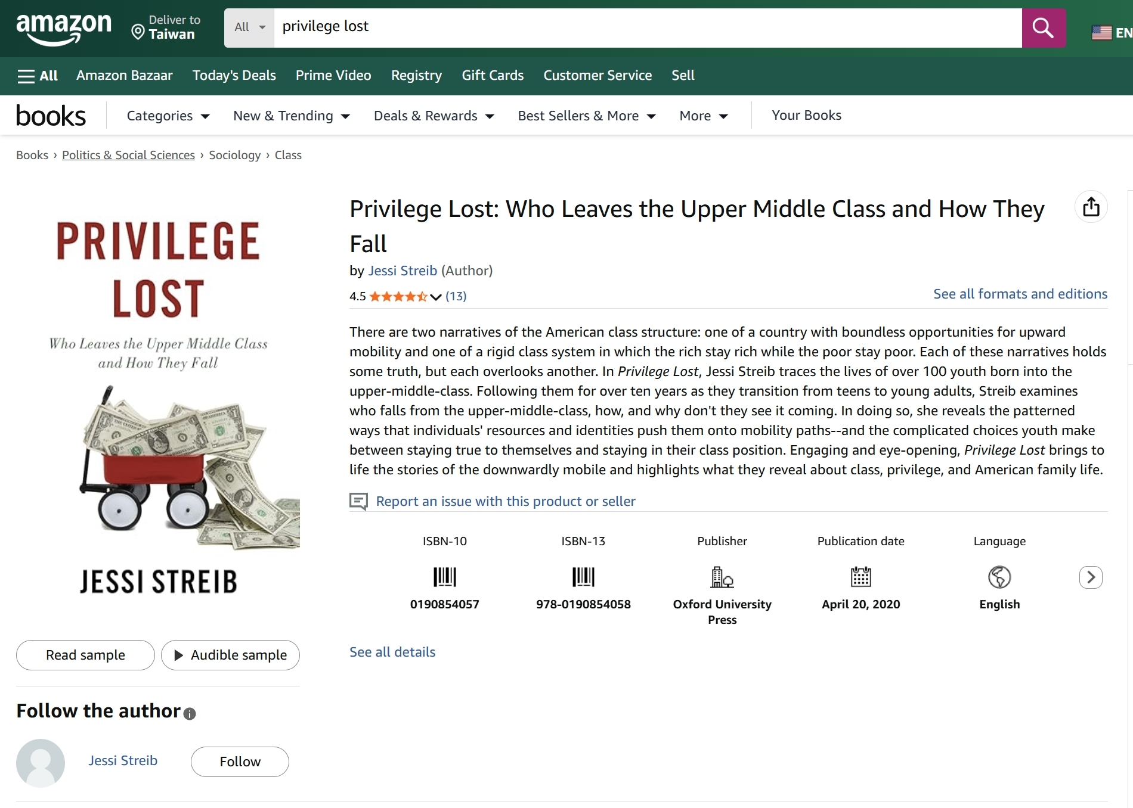This screenshot has height=808, width=1133.
Task: Open the Gift Cards page
Action: tap(492, 76)
